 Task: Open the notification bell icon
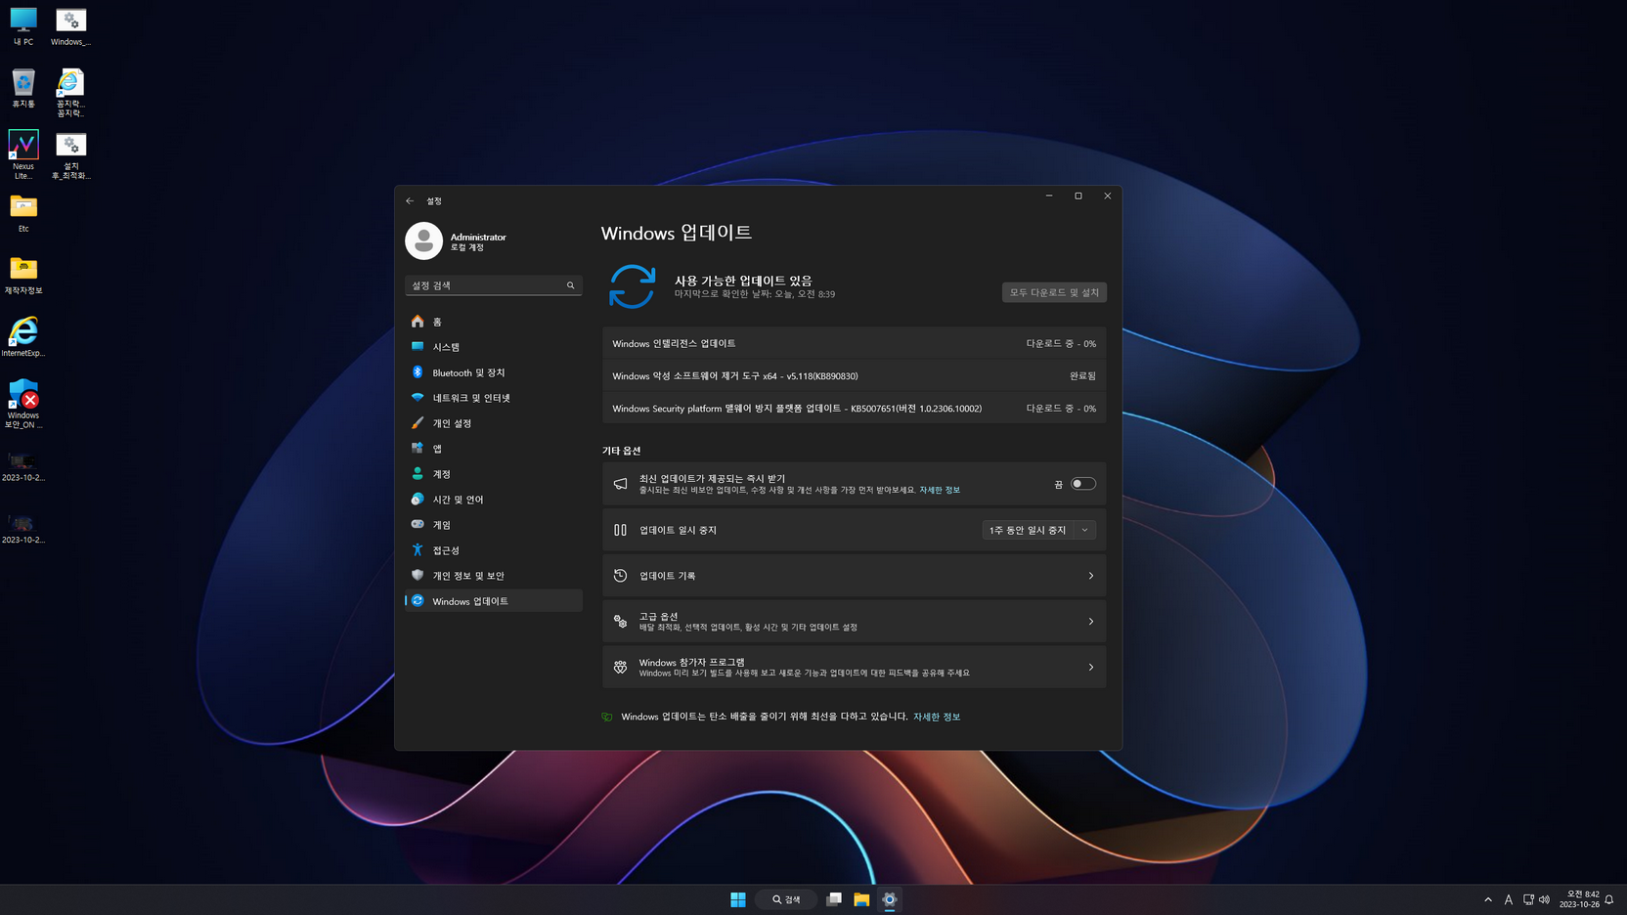tap(1609, 899)
